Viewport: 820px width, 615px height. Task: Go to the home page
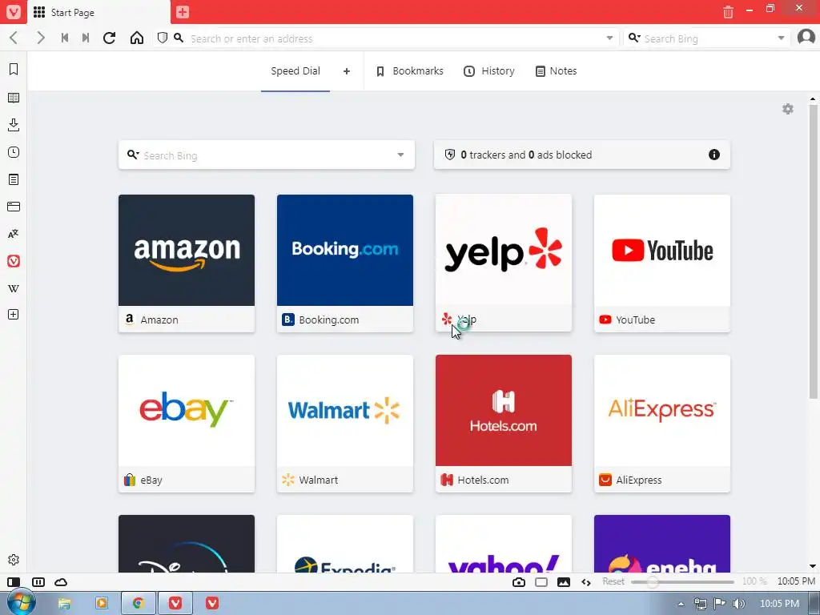[x=137, y=38]
